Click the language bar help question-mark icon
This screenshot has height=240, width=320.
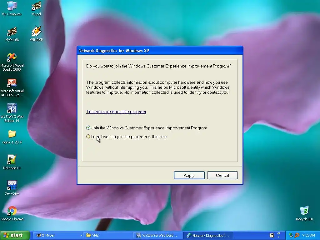point(272,235)
